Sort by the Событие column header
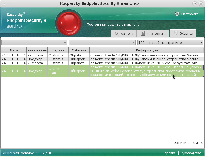Viewport: 205px width, 157px height. point(79,50)
